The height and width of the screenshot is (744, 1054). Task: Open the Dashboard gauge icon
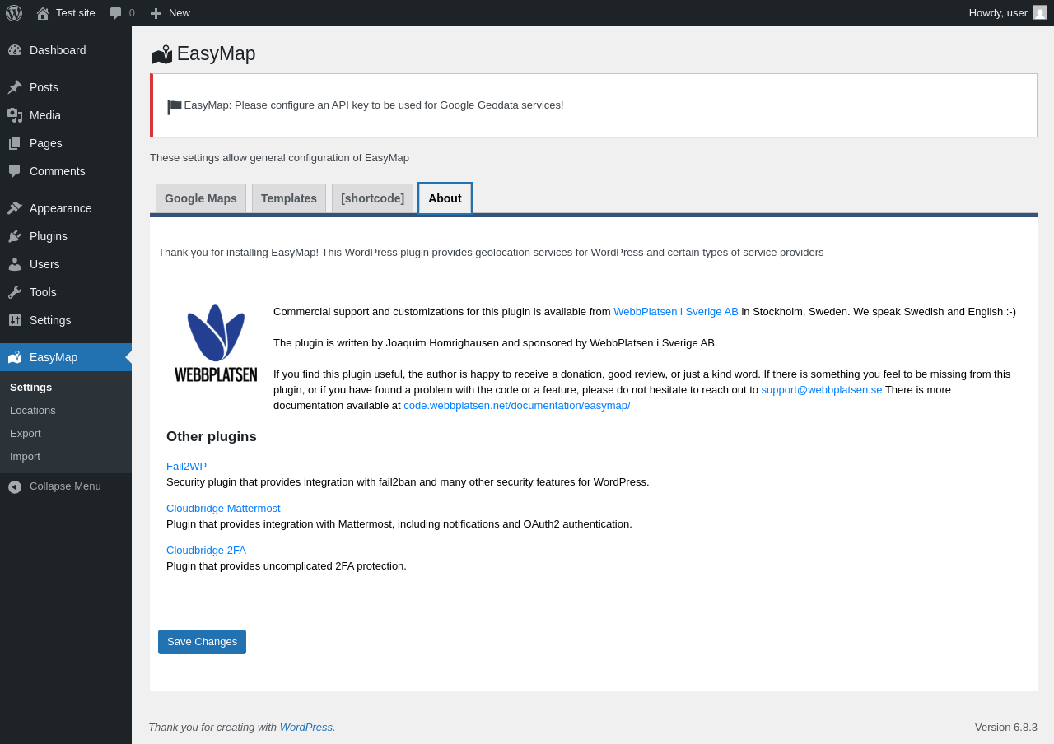click(15, 50)
